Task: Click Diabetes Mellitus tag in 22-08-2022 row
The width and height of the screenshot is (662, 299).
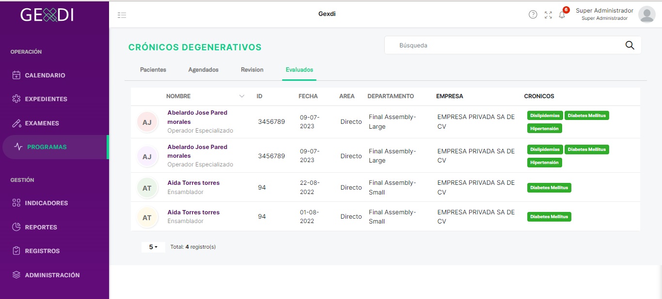Action: tap(549, 188)
